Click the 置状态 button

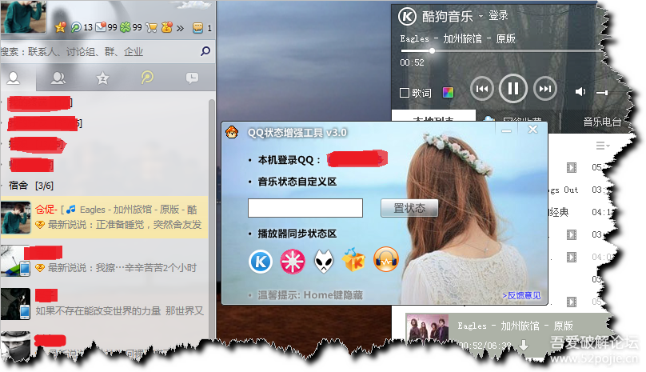tap(409, 208)
